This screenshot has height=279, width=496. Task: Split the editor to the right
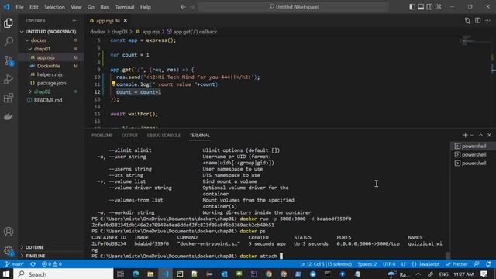[477, 21]
